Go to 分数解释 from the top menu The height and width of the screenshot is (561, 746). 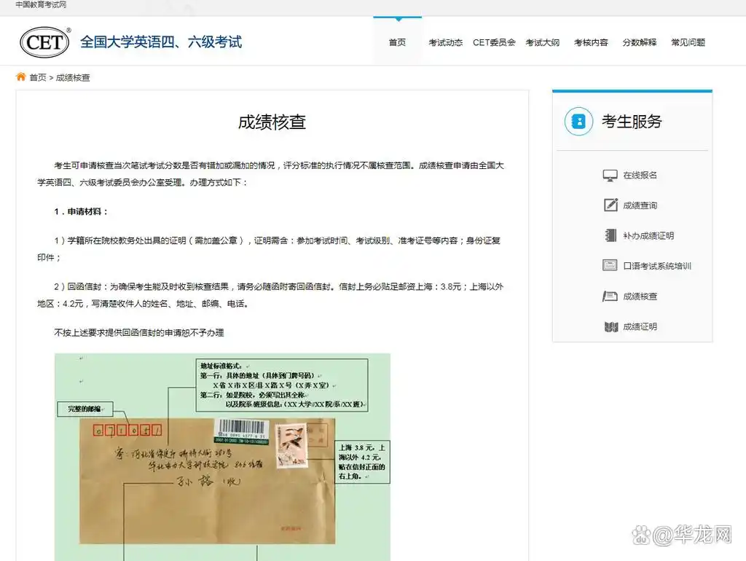[x=638, y=42]
